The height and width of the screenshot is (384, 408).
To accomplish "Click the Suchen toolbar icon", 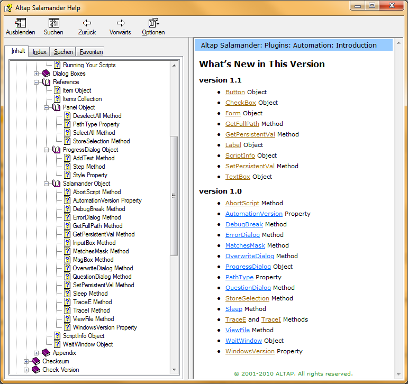I will pos(54,23).
